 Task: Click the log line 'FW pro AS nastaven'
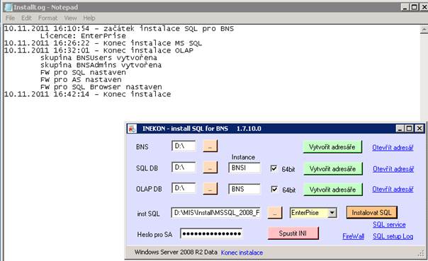pyautogui.click(x=81, y=79)
